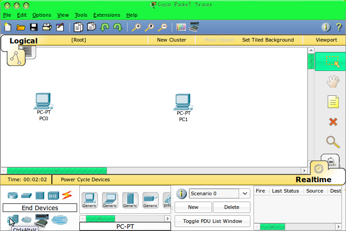Choose the Wireless Devices category

coord(53,195)
